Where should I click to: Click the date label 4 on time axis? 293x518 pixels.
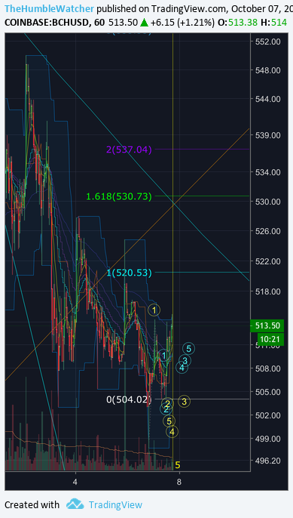(x=75, y=482)
